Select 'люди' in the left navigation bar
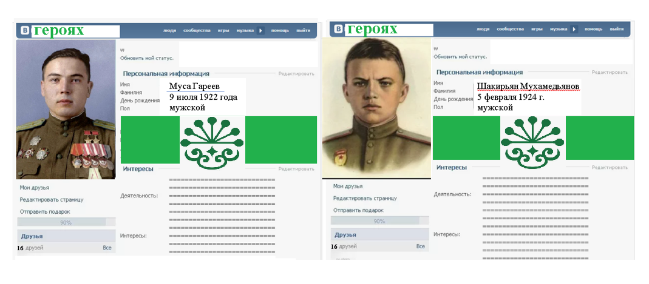The image size is (649, 284). [169, 30]
